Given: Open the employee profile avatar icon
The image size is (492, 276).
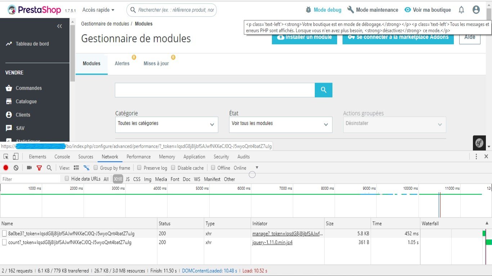Looking at the screenshot, I should click(476, 10).
